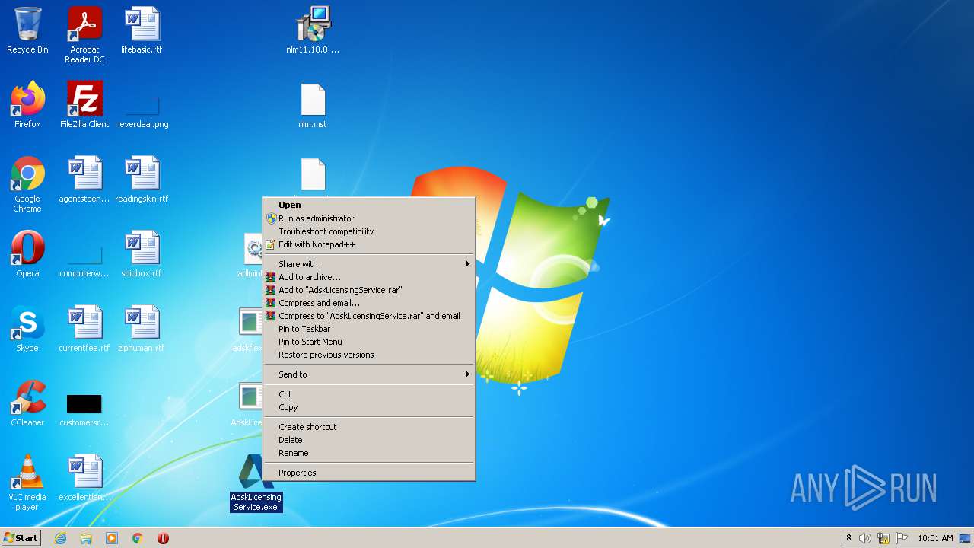Click the 10:01 AM clock
The height and width of the screenshot is (548, 974).
pos(935,538)
